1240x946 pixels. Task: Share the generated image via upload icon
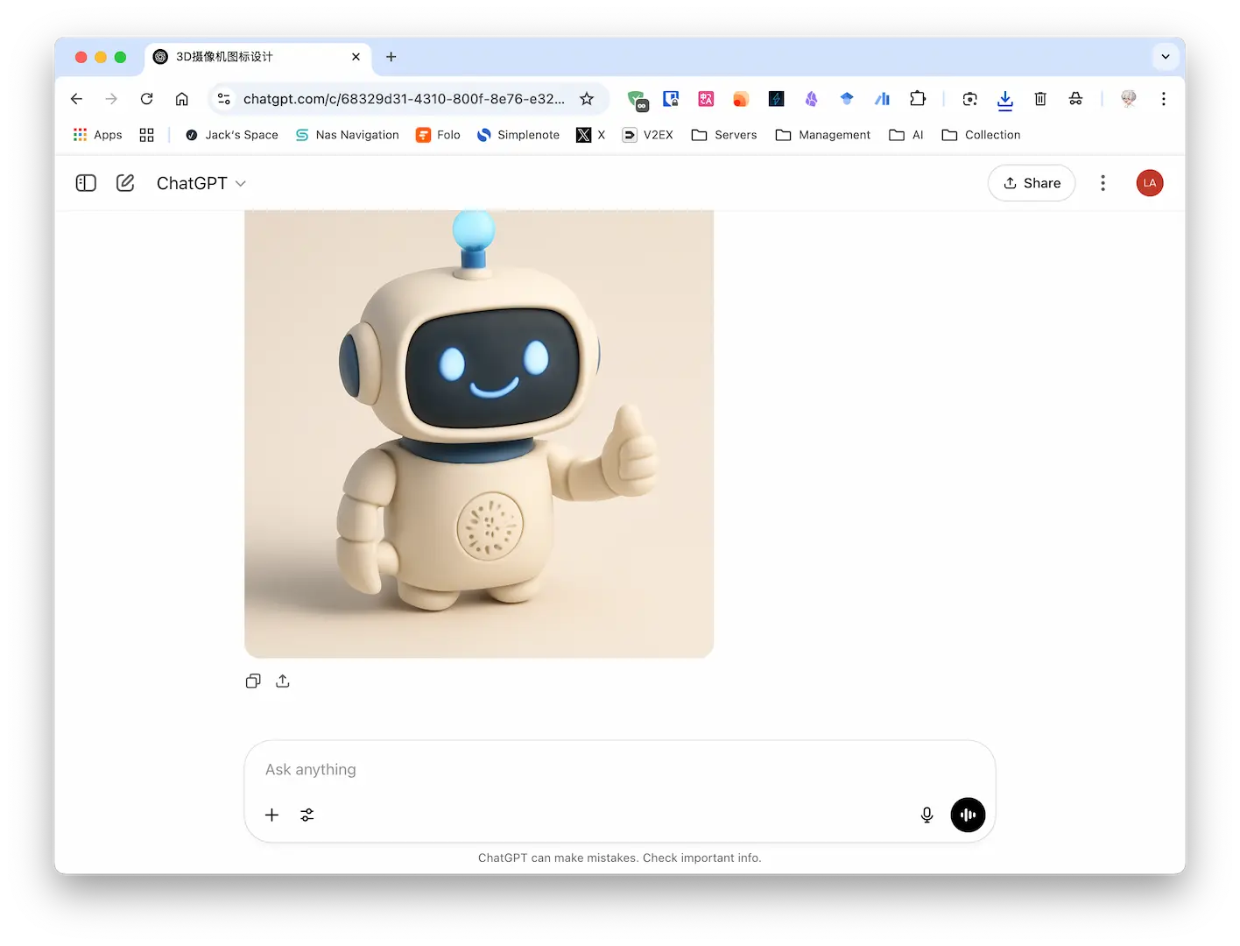[283, 681]
